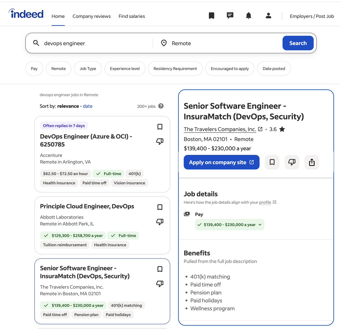Image resolution: width=340 pixels, height=329 pixels.
Task: Click external link icon beside Travelers company
Action: coord(260,129)
